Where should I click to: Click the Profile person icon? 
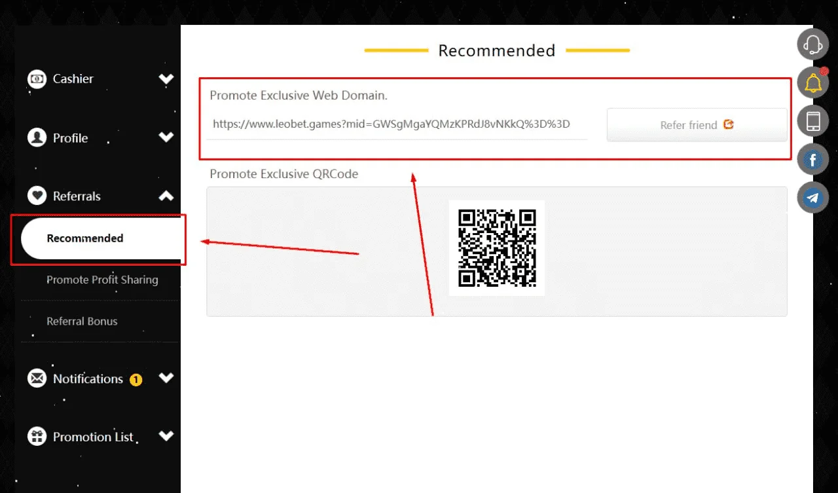[37, 137]
